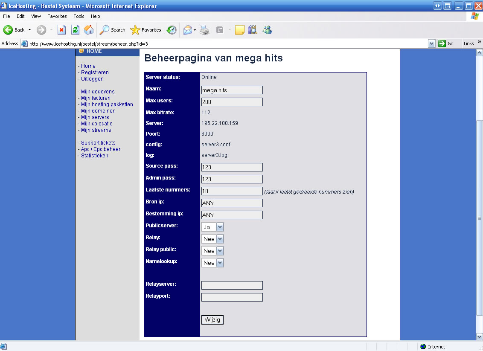This screenshot has width=483, height=351.
Task: Open the Tools menu
Action: pos(79,16)
